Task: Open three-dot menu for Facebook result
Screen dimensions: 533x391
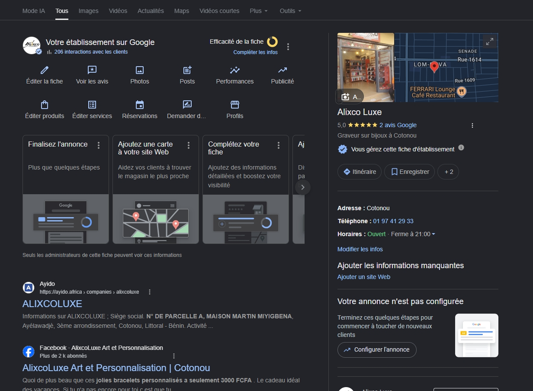Action: tap(174, 356)
